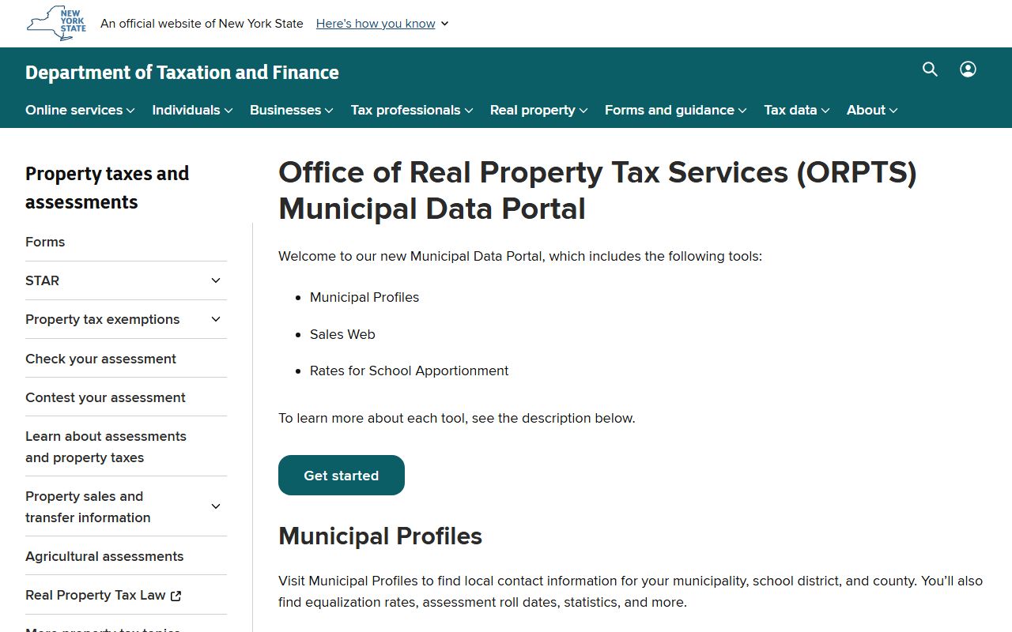Click the external link icon beside Real Property Tax Law
This screenshot has width=1012, height=632.
(x=176, y=596)
